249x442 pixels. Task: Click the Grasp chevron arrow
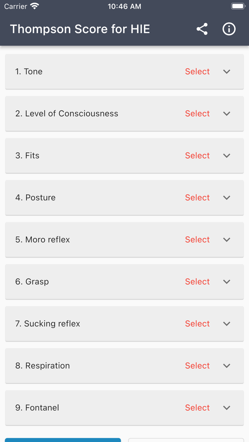coord(227,282)
